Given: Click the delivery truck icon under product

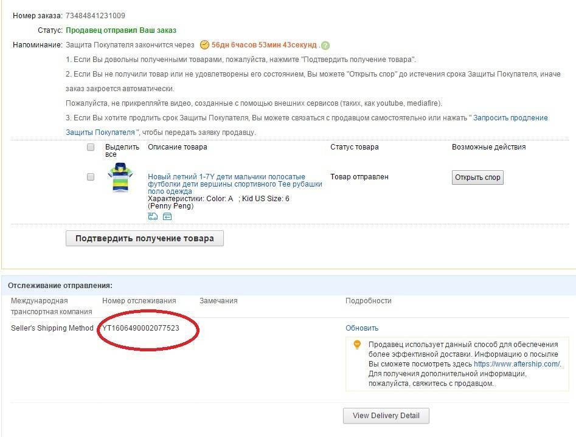Looking at the screenshot, I should [x=153, y=216].
